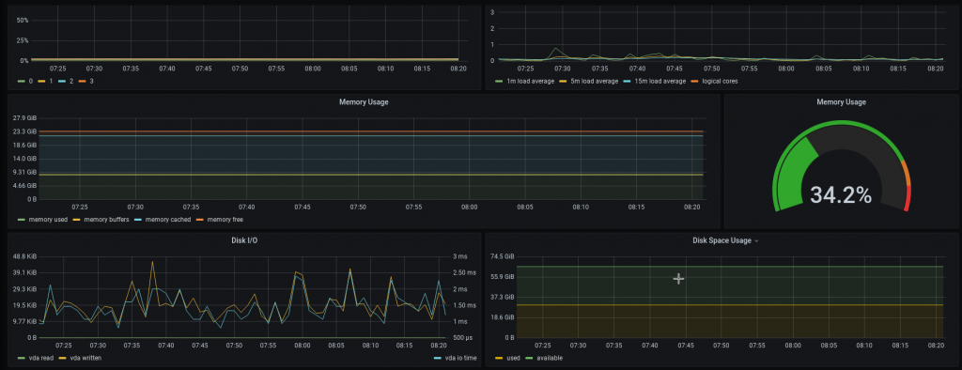962x370 pixels.
Task: Click the Disk I/O panel title
Action: click(244, 240)
